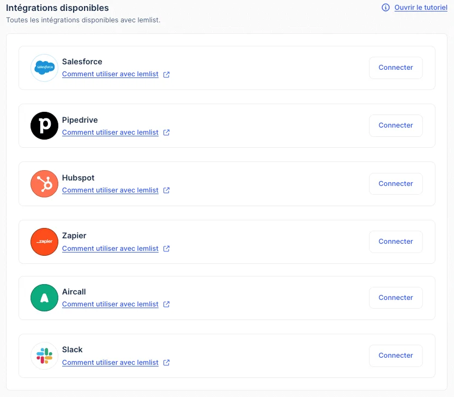Open Aircall 'Comment utiliser avec lemlist' link

[x=110, y=304]
